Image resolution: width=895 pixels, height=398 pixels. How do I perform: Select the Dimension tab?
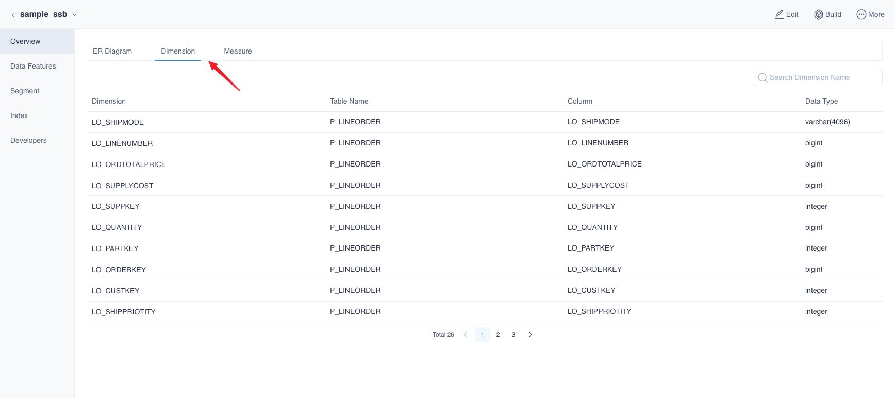coord(178,51)
